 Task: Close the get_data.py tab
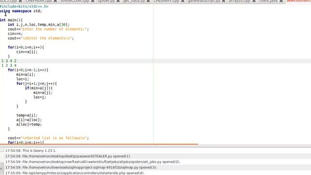[148, 1]
